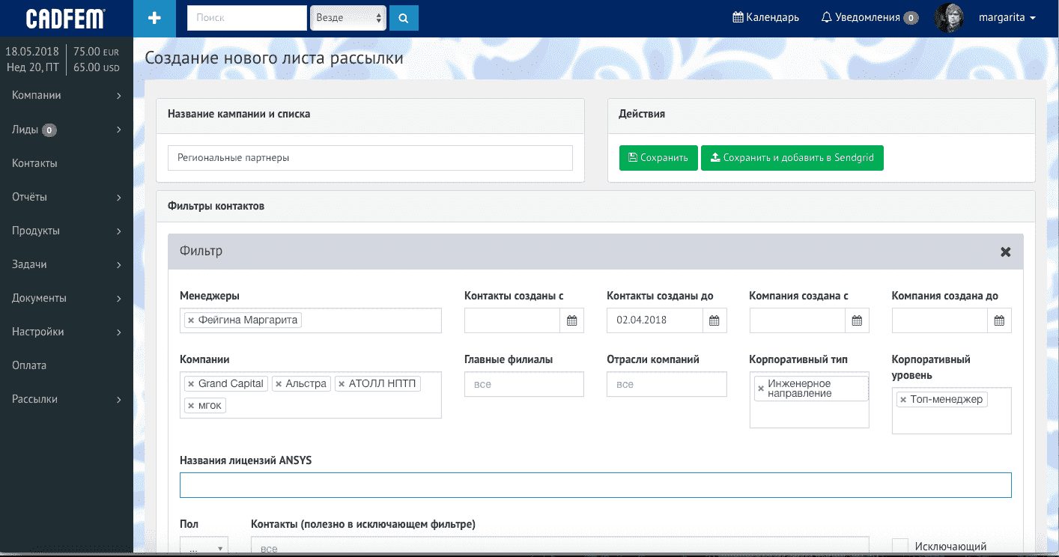
Task: Click the date 18.05.2018 text
Action: [32, 52]
